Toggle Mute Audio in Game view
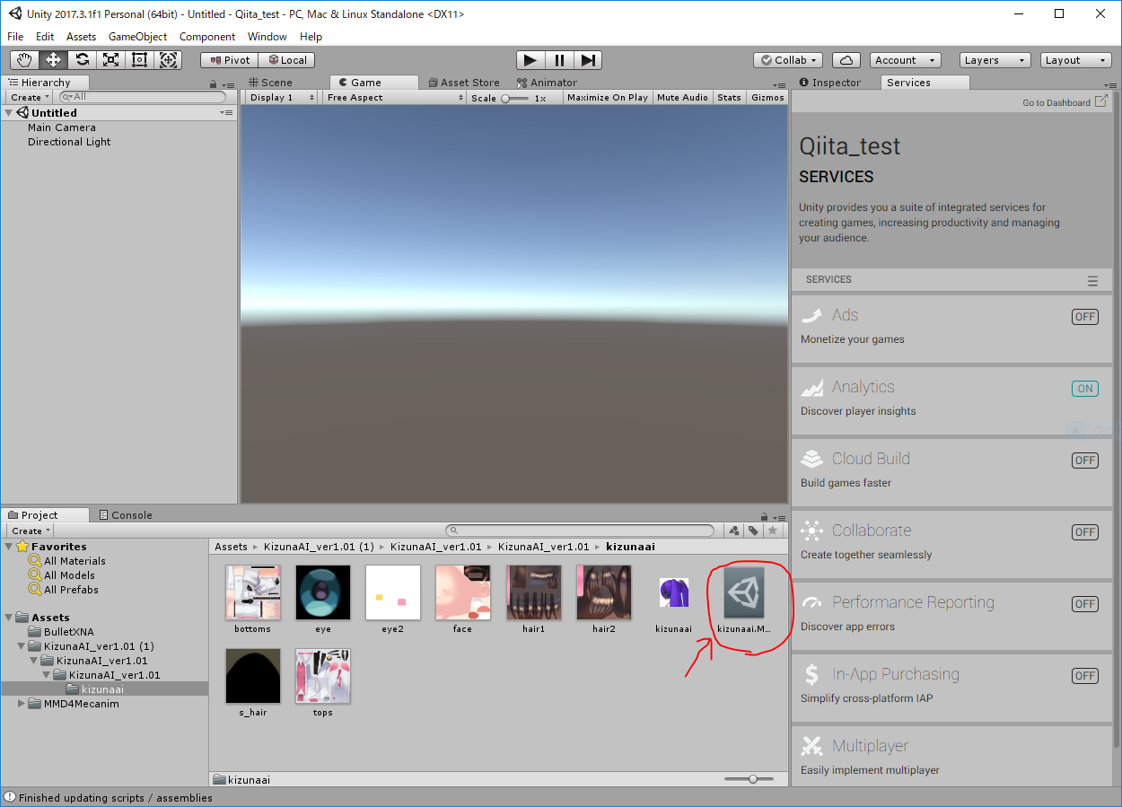Viewport: 1122px width, 807px height. click(x=682, y=97)
